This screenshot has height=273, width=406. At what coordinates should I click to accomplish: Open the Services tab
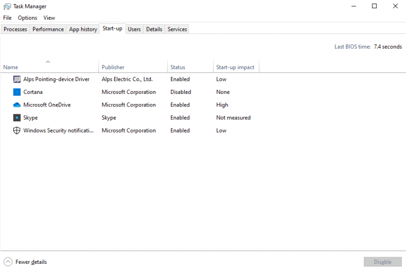coord(177,29)
